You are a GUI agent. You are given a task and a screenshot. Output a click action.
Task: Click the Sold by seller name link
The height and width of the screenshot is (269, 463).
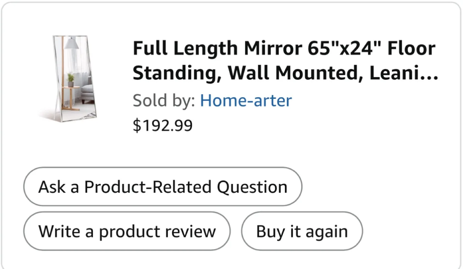[246, 100]
